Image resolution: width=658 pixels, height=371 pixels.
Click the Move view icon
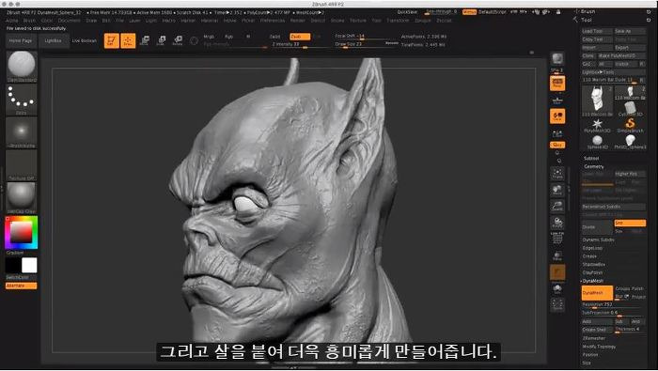[x=557, y=190]
